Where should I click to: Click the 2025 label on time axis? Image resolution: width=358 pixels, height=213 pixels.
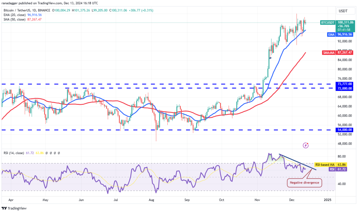[327, 200]
